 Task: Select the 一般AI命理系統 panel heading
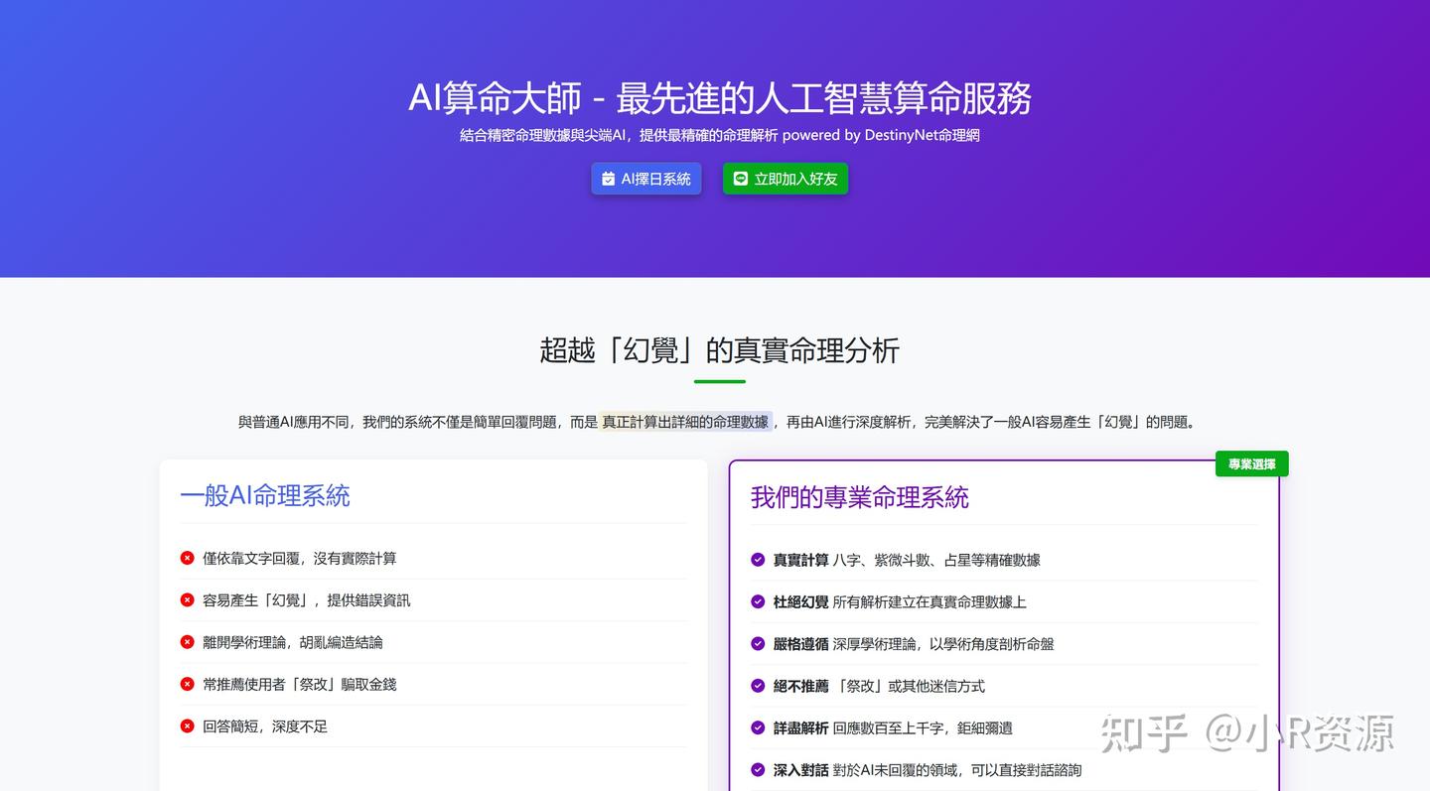pos(264,495)
